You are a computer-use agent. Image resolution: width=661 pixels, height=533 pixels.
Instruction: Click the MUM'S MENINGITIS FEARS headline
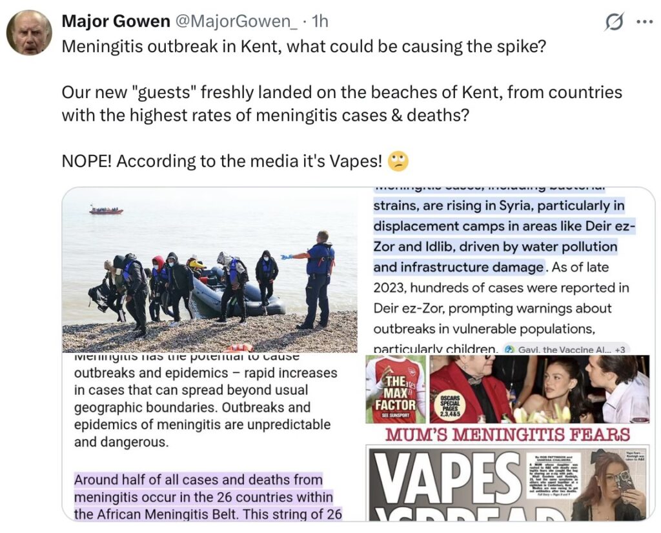[507, 434]
